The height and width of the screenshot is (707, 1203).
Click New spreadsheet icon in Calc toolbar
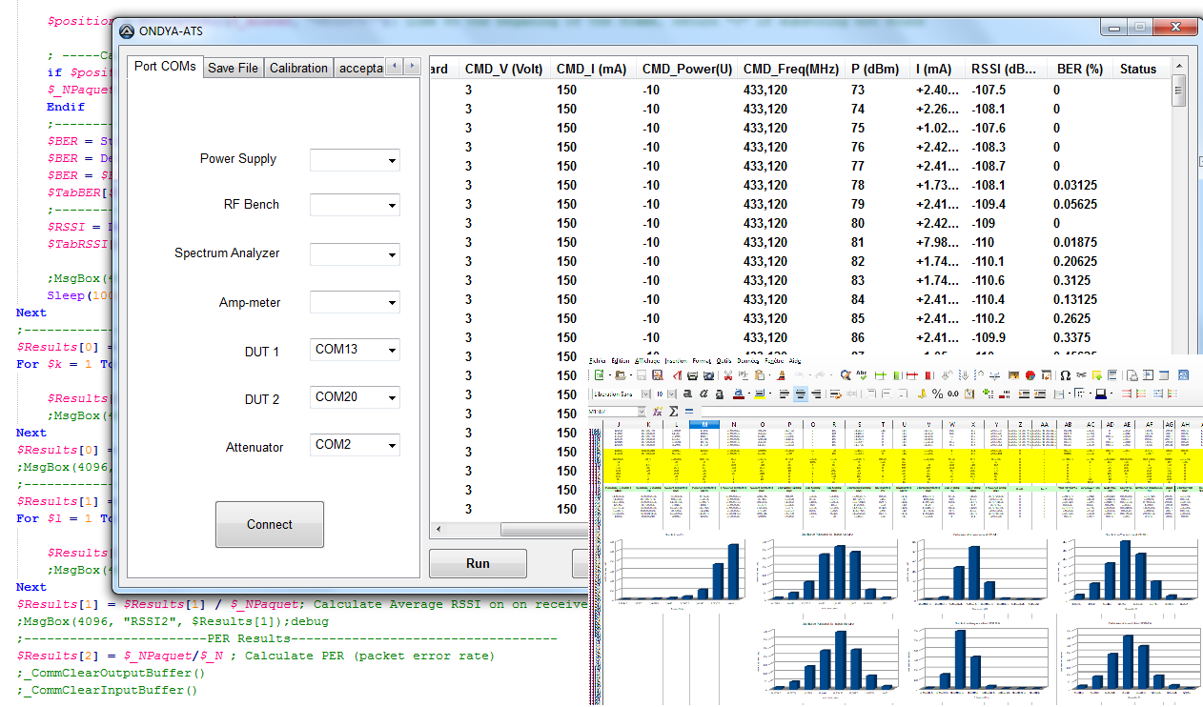pos(599,375)
